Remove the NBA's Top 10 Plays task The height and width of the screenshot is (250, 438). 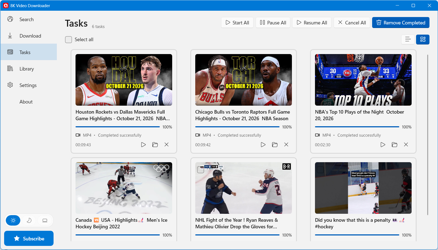pos(406,145)
